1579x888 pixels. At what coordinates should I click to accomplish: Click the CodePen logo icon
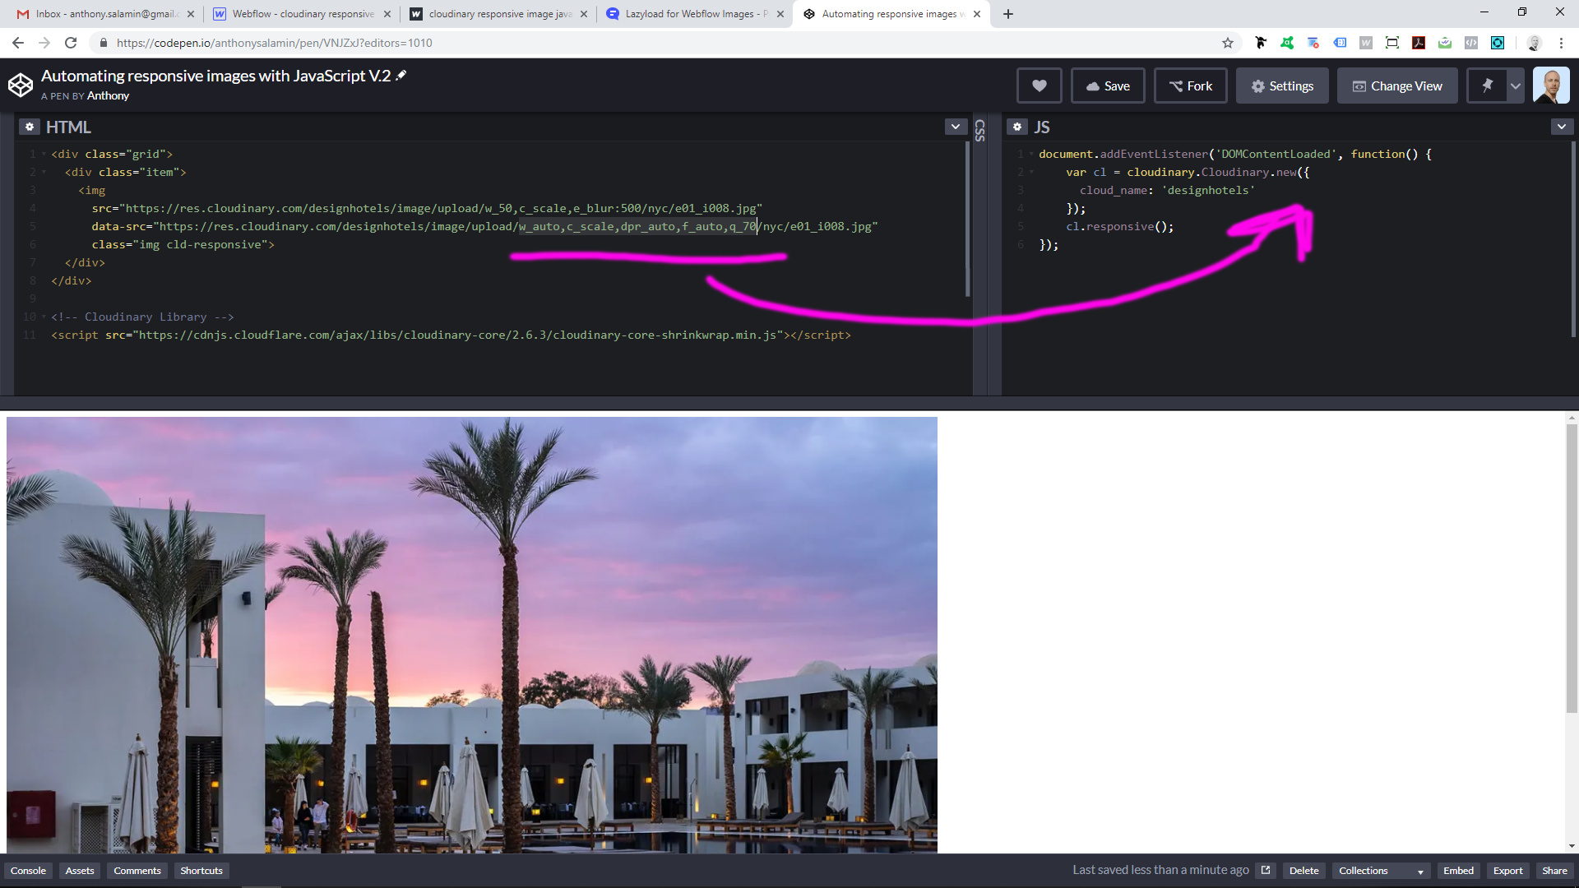pyautogui.click(x=20, y=85)
